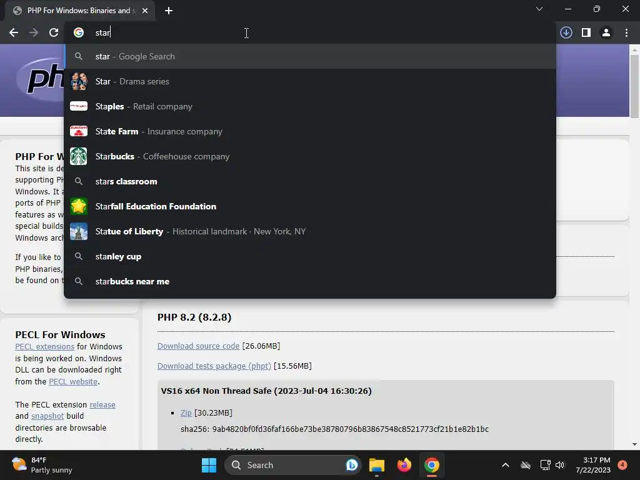Open the PECL release link

[x=102, y=404]
